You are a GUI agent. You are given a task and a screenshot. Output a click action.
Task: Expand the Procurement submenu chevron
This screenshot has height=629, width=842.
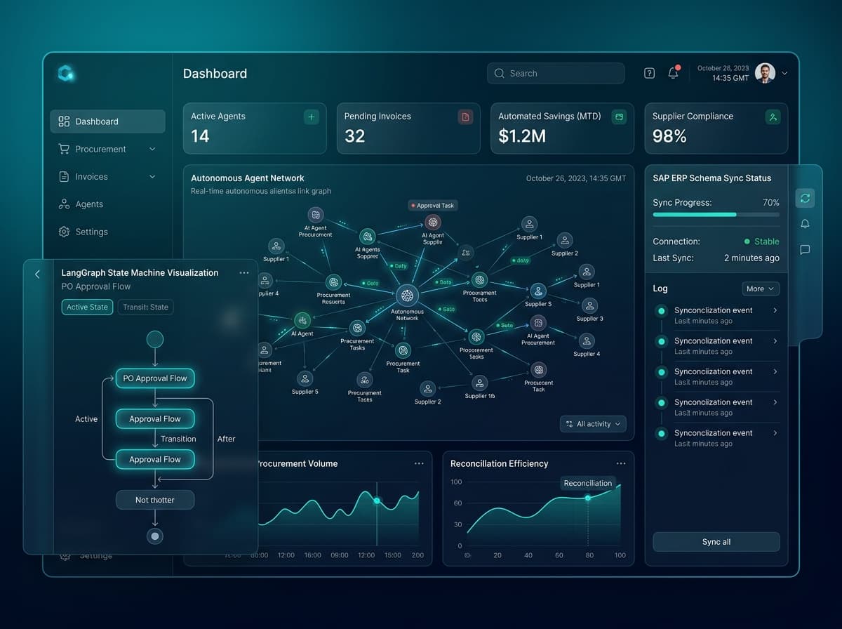(x=152, y=149)
